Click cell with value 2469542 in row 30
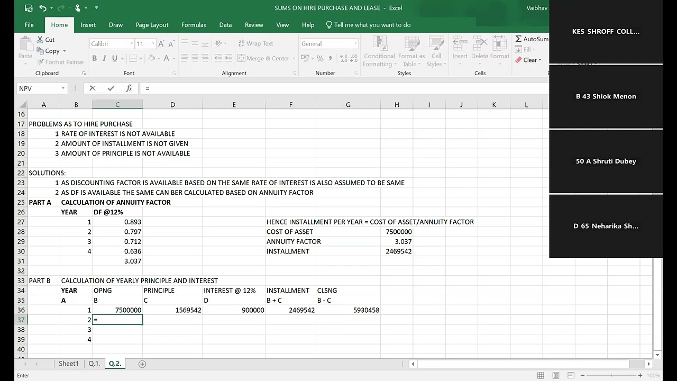This screenshot has width=677, height=381. [x=397, y=251]
